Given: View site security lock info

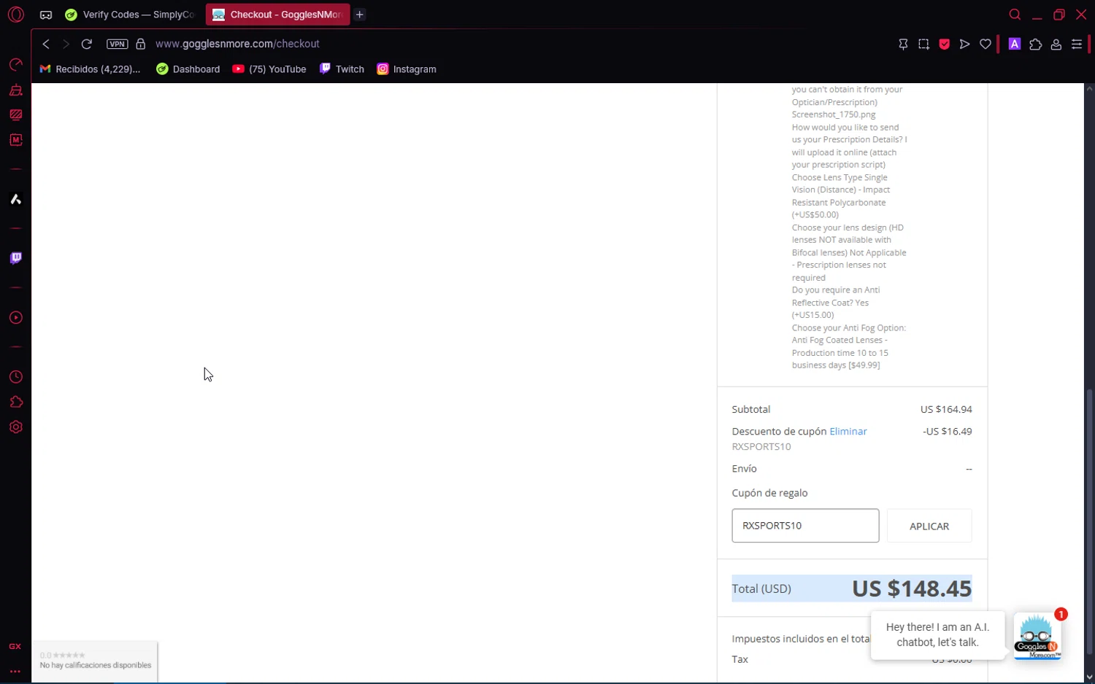Looking at the screenshot, I should (141, 44).
